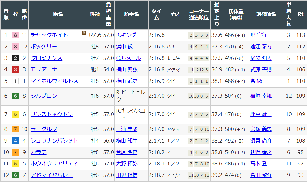The image size is (307, 182).
Task: Open the horse page for チャックネイト
Action: [x=49, y=35]
